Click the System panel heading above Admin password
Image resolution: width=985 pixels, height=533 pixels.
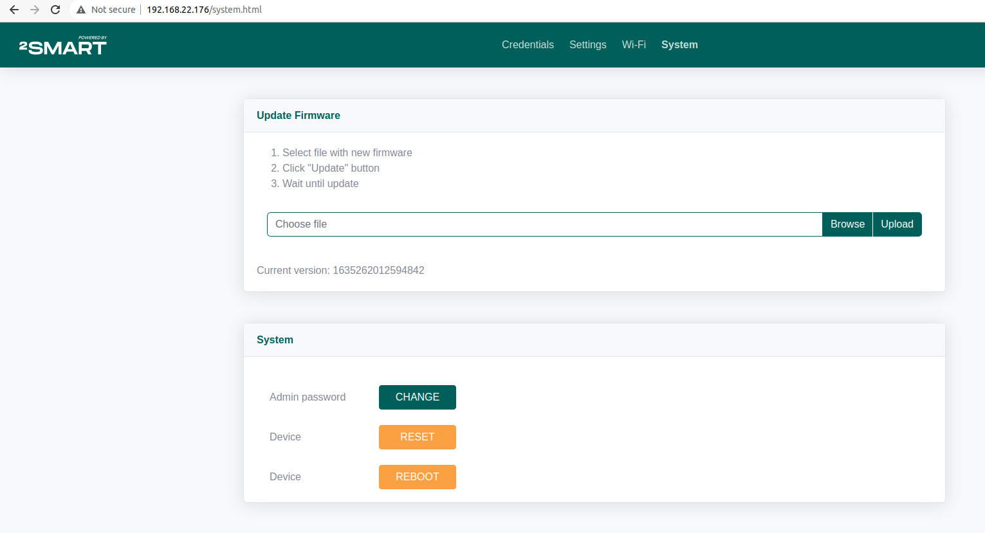[275, 340]
